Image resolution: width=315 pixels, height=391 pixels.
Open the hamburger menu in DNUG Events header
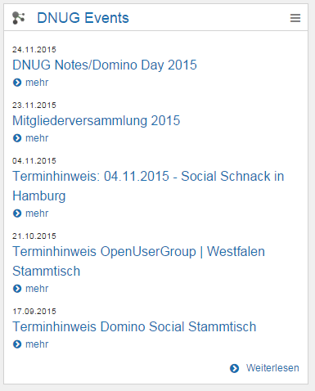(x=295, y=18)
